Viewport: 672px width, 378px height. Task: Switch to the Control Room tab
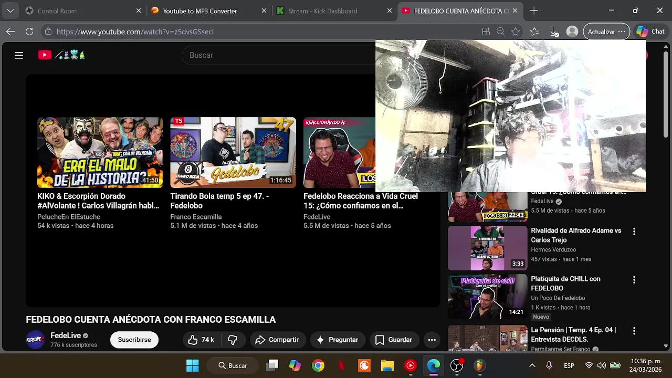[x=83, y=10]
